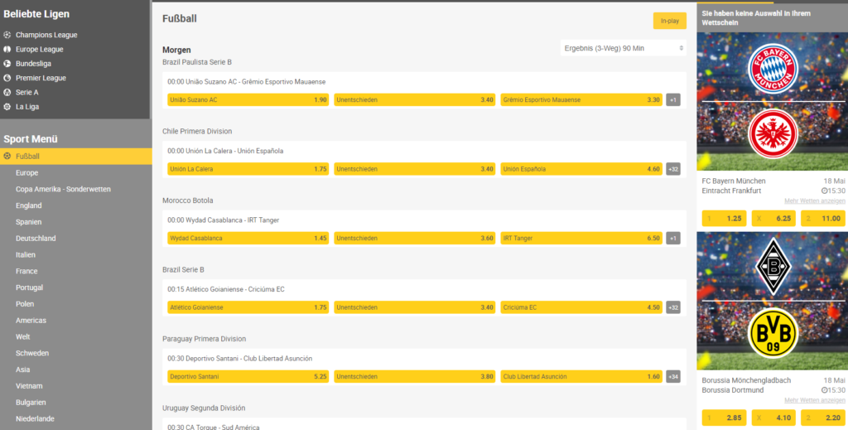Bet on Unión La Calera at 1.75
This screenshot has width=848, height=430.
[248, 169]
